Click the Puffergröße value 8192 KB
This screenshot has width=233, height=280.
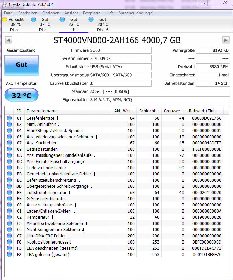[x=213, y=50]
